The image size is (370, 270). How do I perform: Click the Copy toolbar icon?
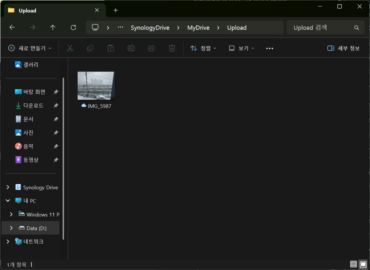click(90, 48)
